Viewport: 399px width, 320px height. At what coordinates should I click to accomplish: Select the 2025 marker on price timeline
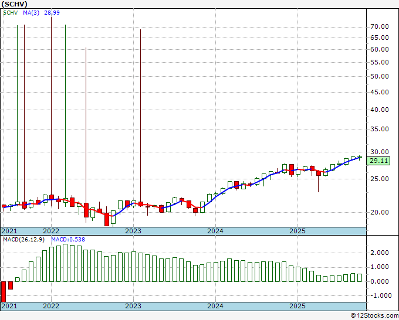click(297, 231)
